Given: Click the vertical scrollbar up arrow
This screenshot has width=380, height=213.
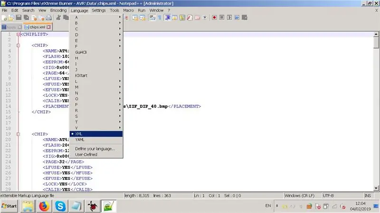Looking at the screenshot, I should coord(376,34).
